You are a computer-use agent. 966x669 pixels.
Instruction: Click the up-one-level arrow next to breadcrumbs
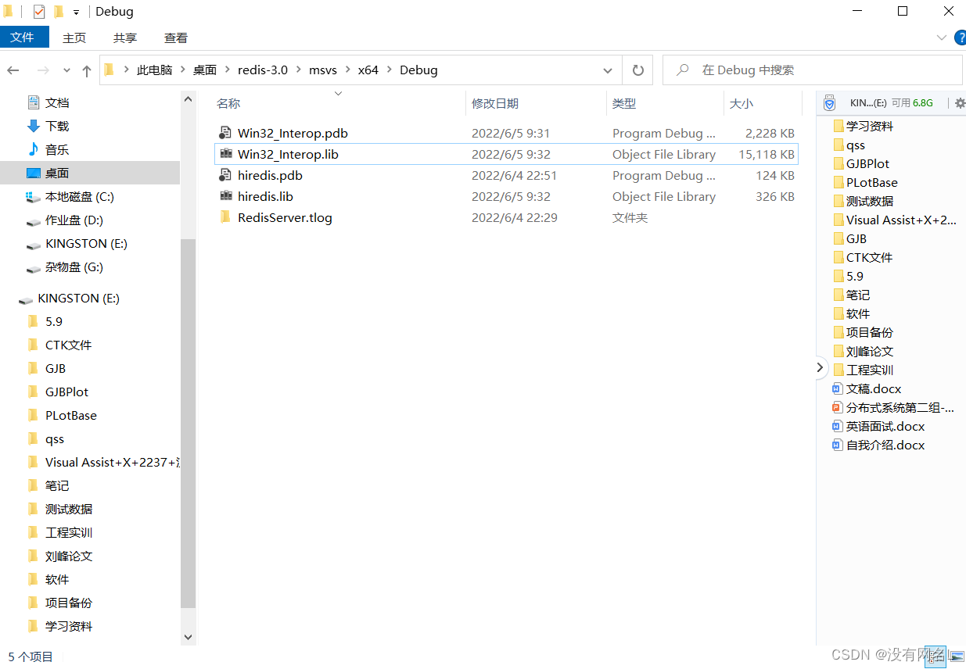click(x=86, y=70)
